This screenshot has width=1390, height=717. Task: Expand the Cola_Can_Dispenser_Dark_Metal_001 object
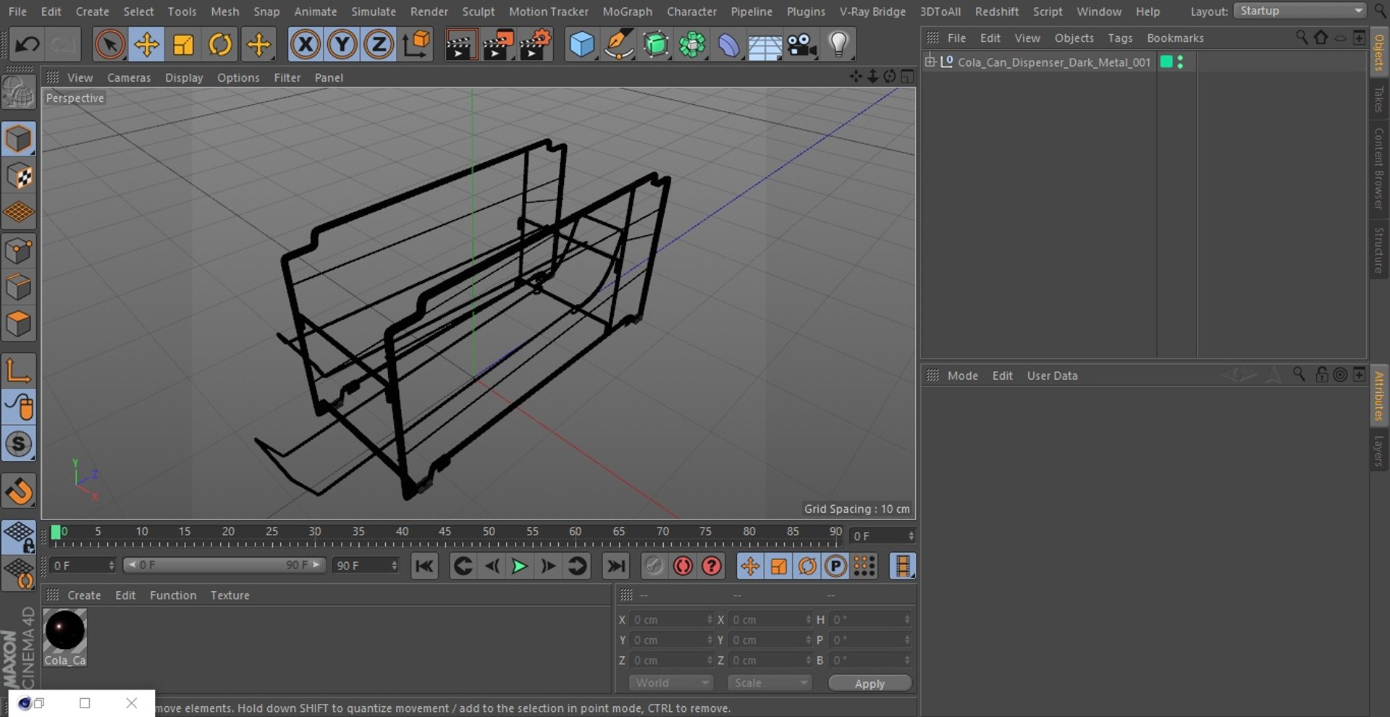(x=930, y=62)
